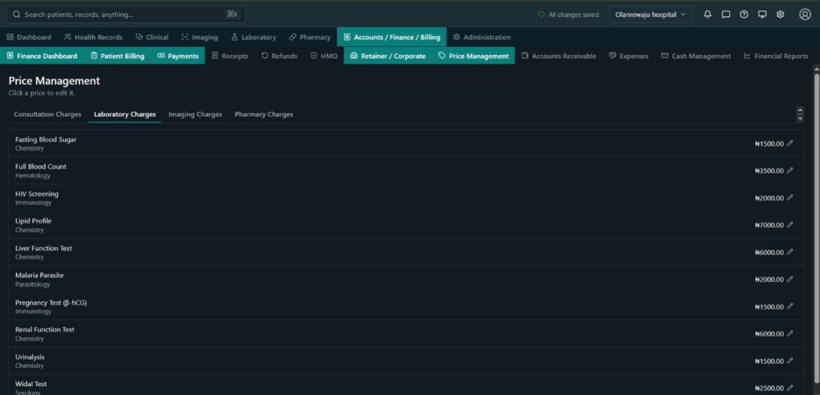Open the Refunds section
Image resolution: width=820 pixels, height=395 pixels.
coord(279,56)
